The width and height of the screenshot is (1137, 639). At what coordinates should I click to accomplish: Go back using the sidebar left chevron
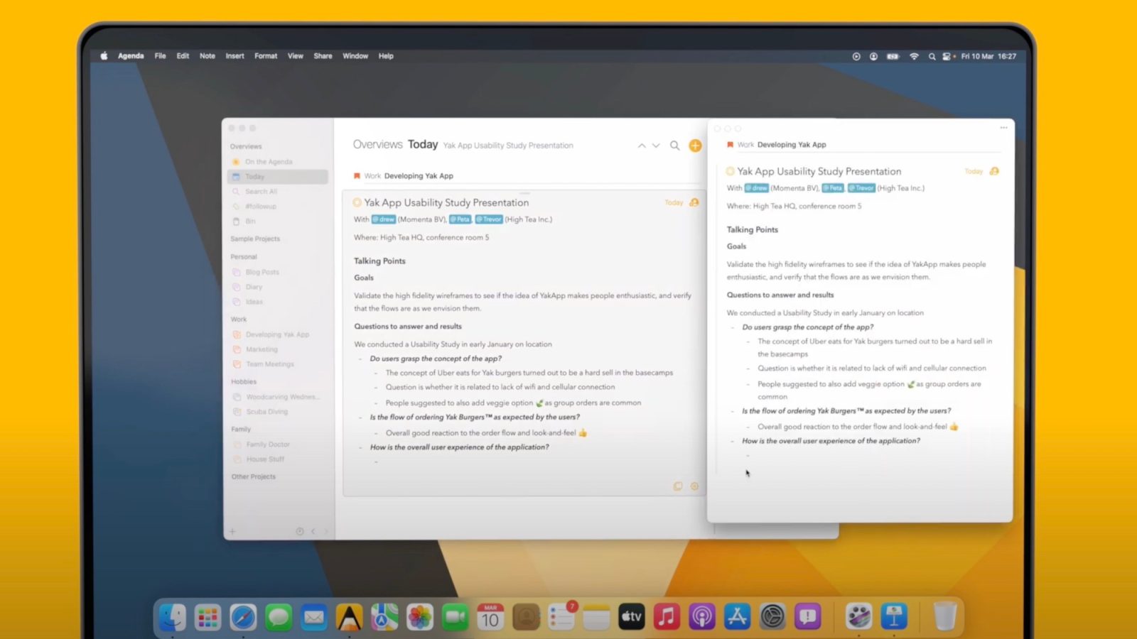(x=313, y=531)
